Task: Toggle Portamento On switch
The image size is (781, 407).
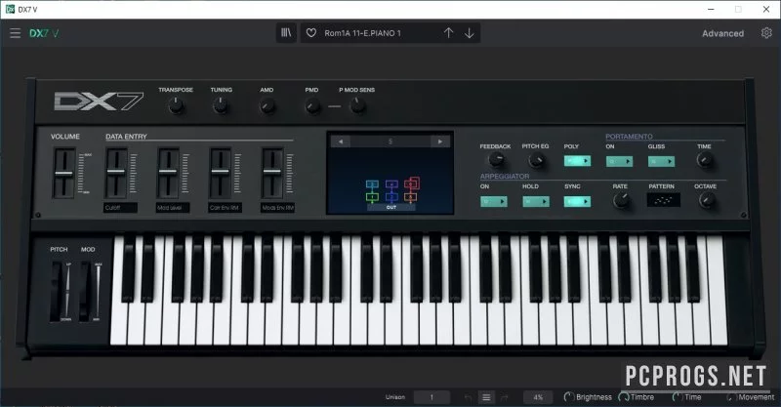Action: [x=619, y=161]
